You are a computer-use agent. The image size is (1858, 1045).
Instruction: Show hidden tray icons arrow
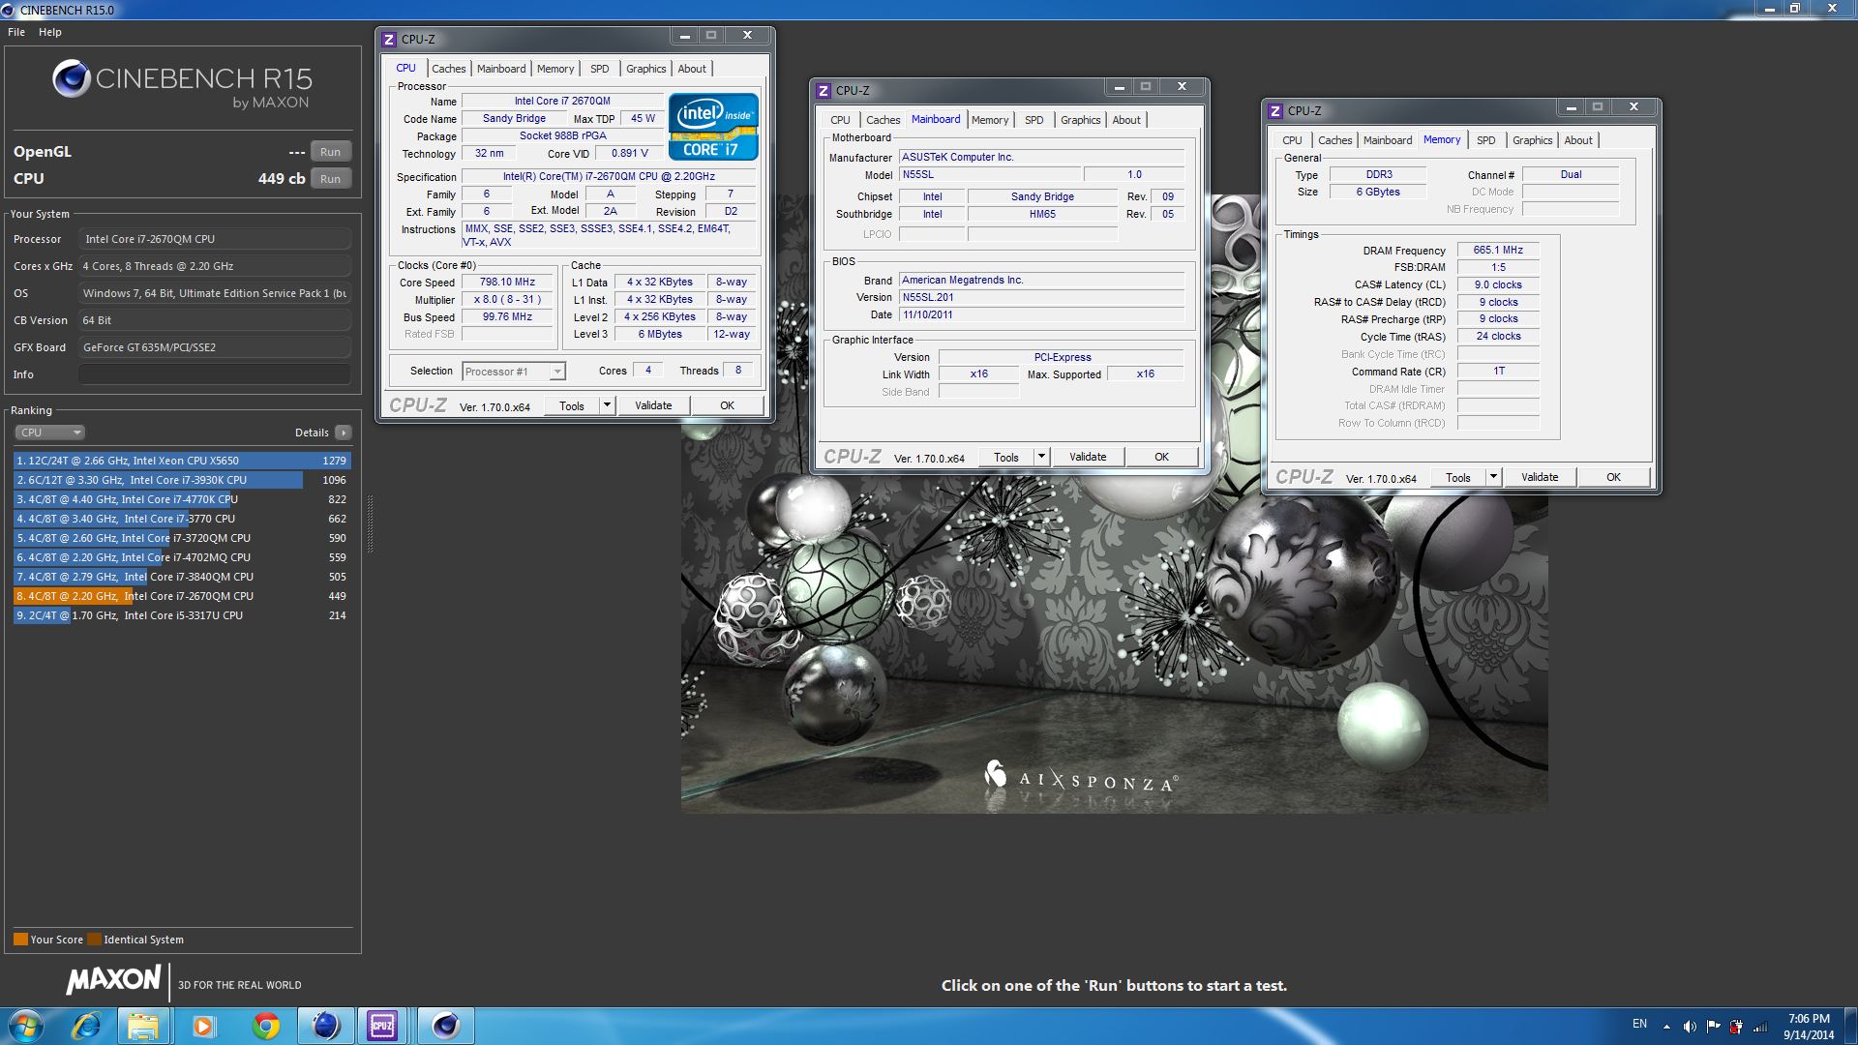click(1666, 1027)
